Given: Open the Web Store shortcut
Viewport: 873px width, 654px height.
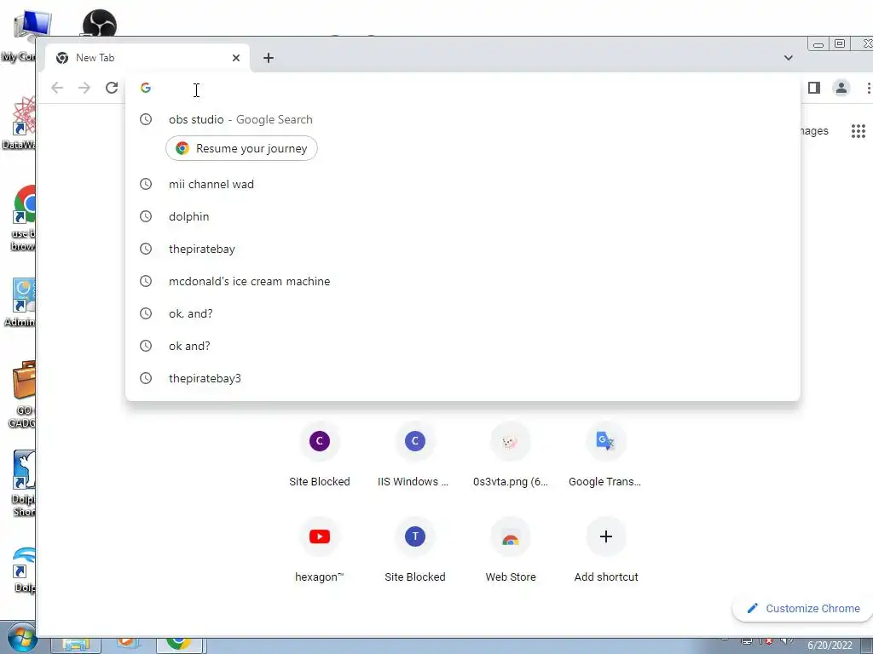Looking at the screenshot, I should (511, 551).
